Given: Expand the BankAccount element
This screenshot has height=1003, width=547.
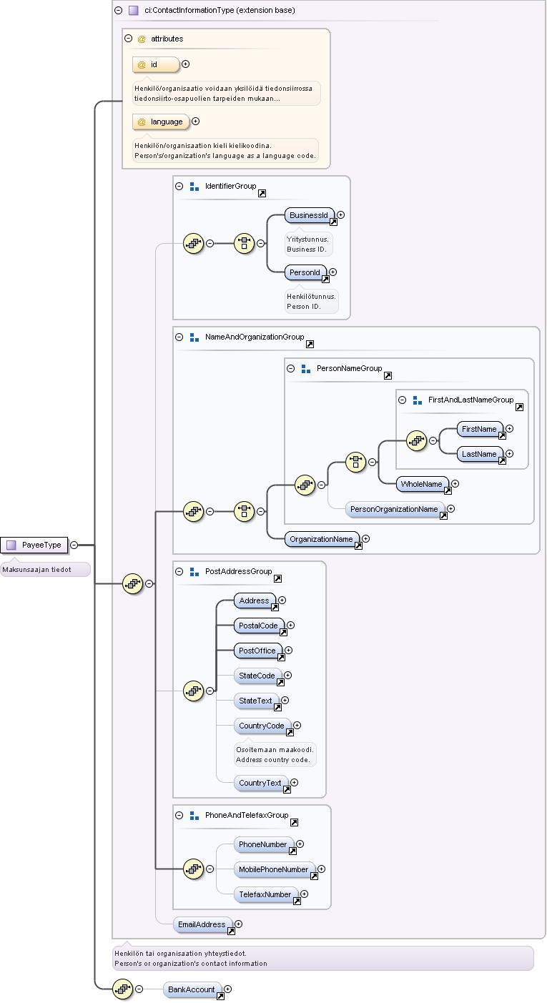Looking at the screenshot, I should click(x=228, y=989).
